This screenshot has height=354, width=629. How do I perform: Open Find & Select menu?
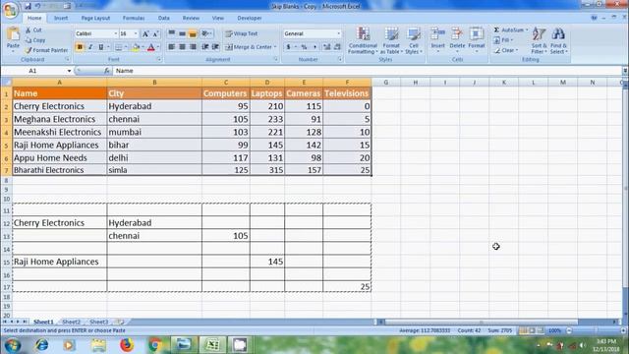tap(558, 40)
